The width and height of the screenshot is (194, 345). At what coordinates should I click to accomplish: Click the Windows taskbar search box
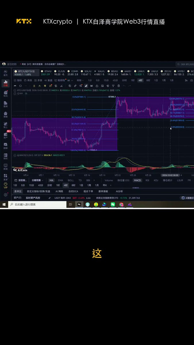click(37, 204)
